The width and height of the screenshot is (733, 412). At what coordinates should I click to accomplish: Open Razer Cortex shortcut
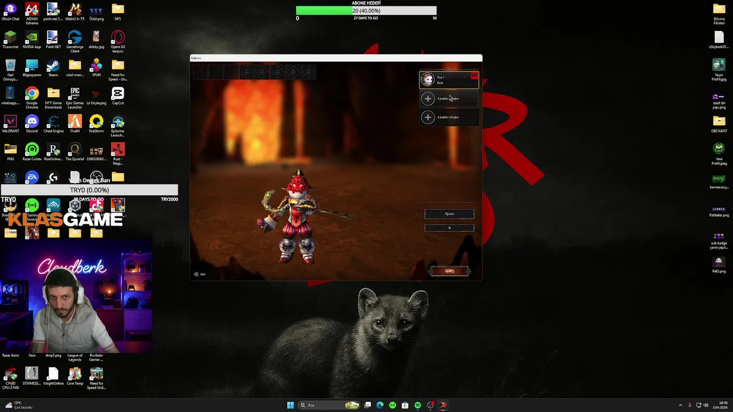(x=32, y=152)
